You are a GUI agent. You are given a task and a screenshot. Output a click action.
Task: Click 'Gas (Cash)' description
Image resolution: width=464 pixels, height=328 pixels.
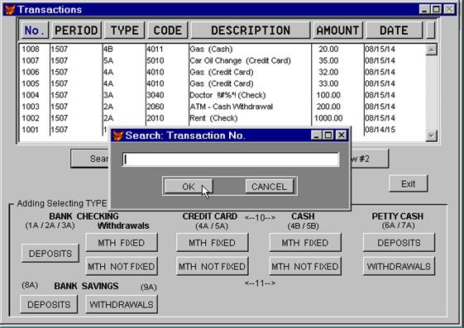[211, 49]
